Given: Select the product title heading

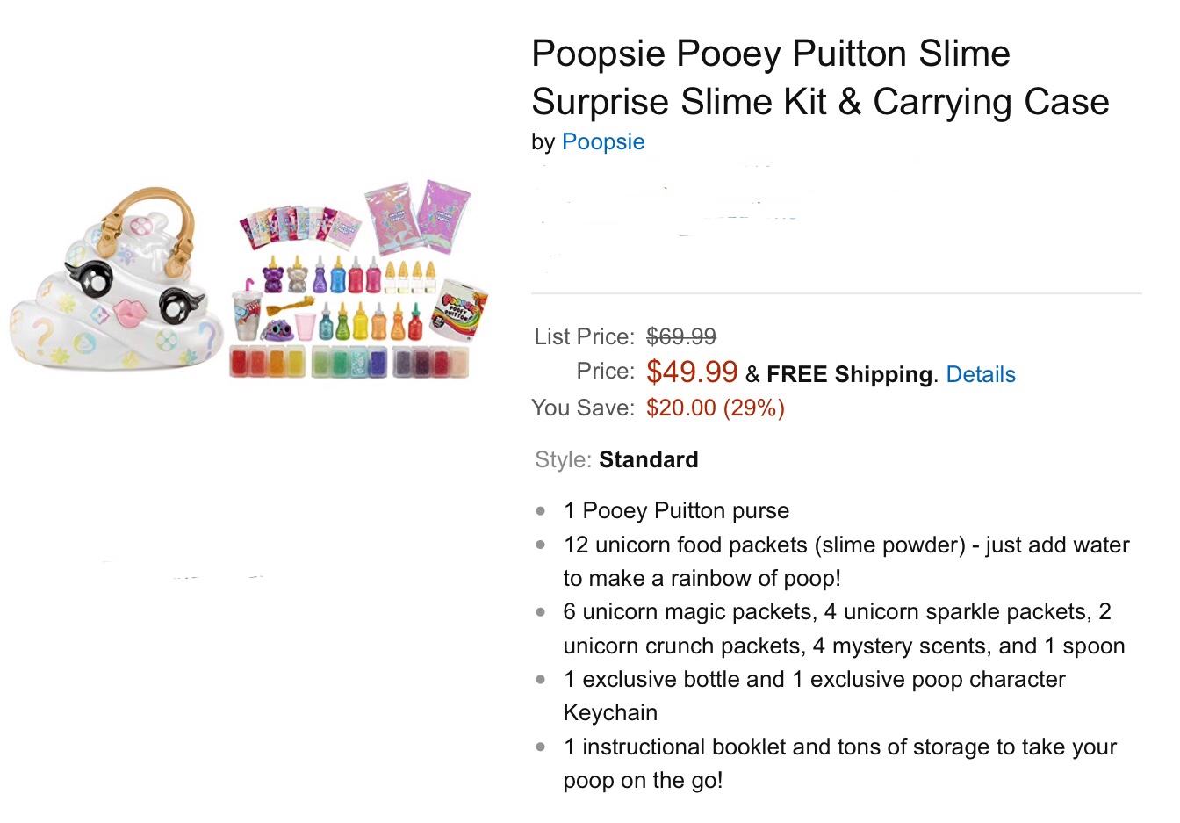Looking at the screenshot, I should pyautogui.click(x=819, y=77).
